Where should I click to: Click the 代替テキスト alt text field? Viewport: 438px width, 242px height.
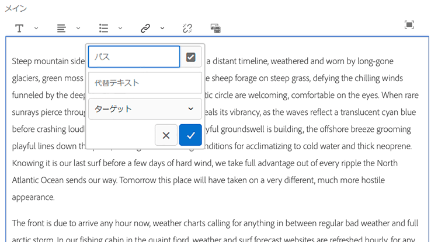pyautogui.click(x=145, y=83)
